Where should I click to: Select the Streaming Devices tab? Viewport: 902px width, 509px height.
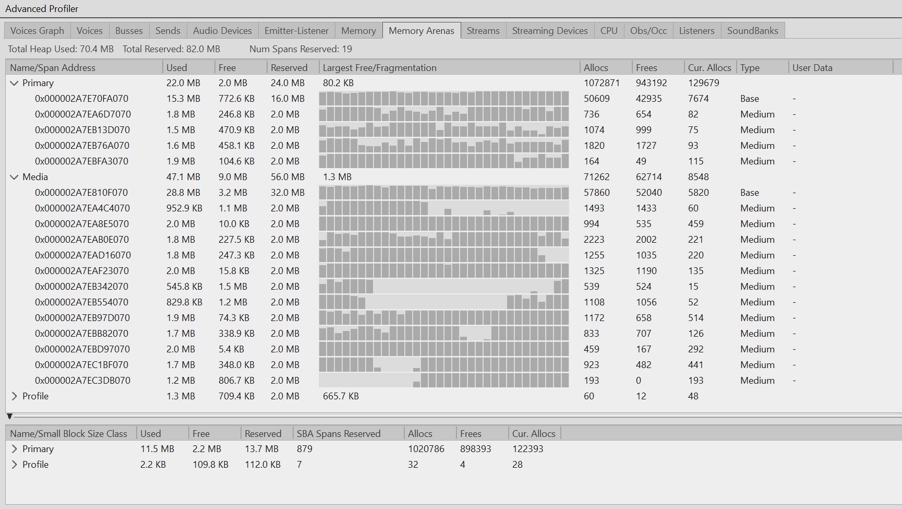tap(549, 31)
